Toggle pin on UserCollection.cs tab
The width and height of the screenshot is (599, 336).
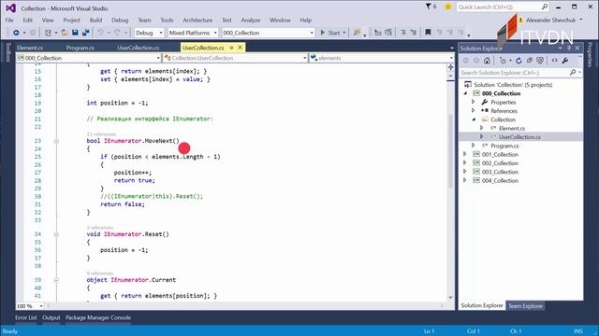(231, 48)
